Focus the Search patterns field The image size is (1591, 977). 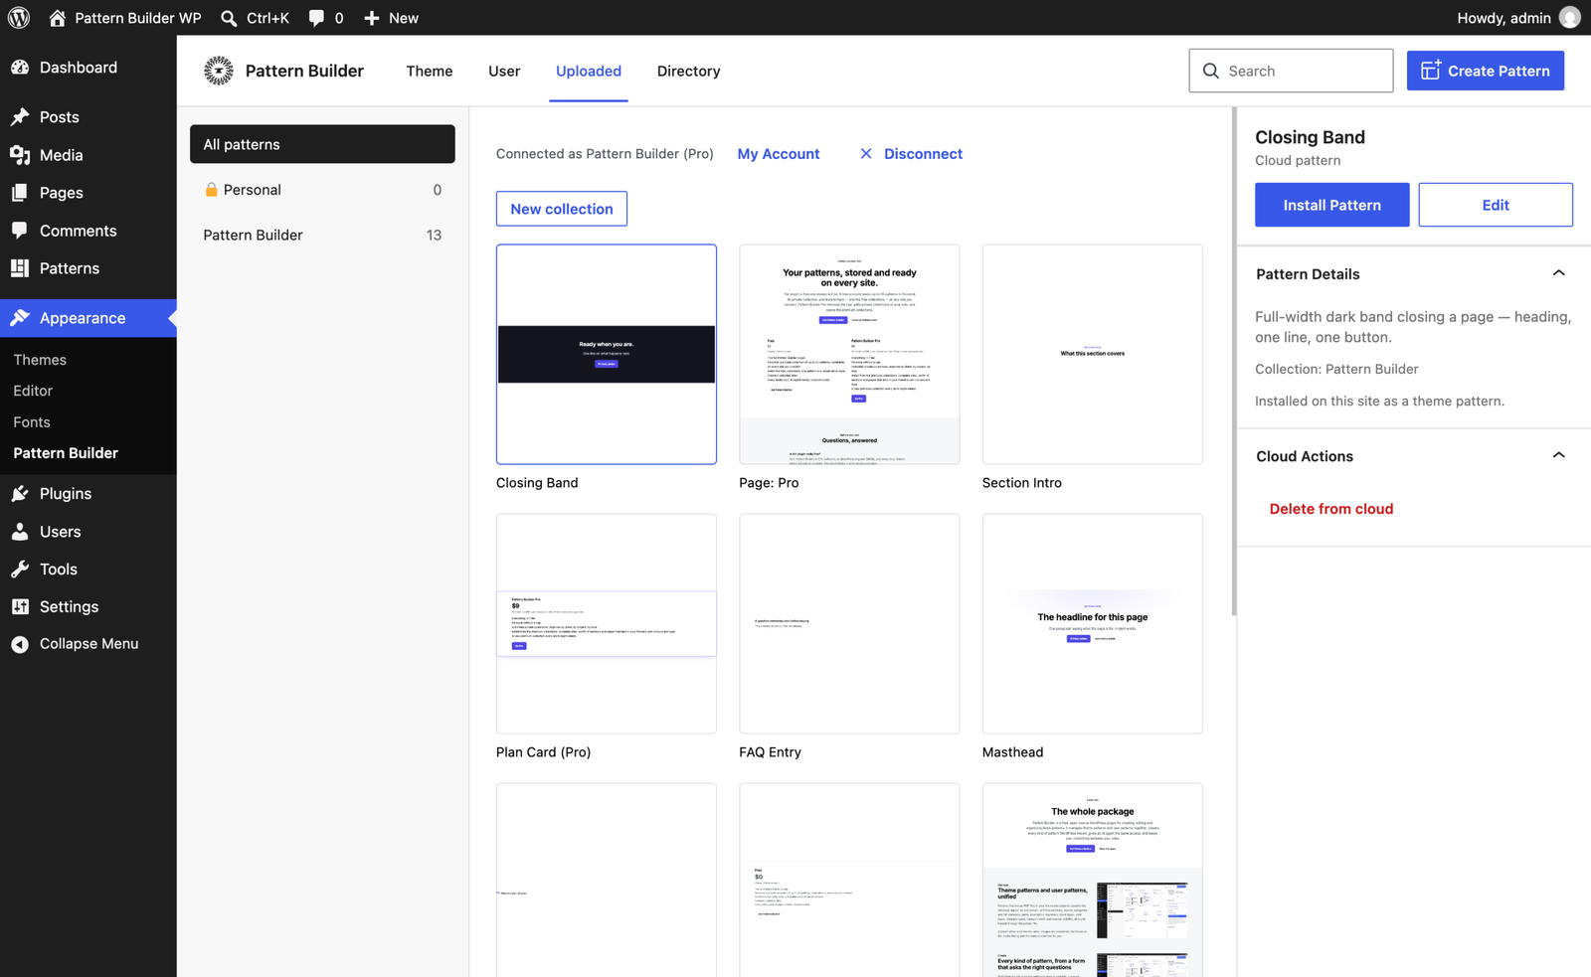[1291, 71]
